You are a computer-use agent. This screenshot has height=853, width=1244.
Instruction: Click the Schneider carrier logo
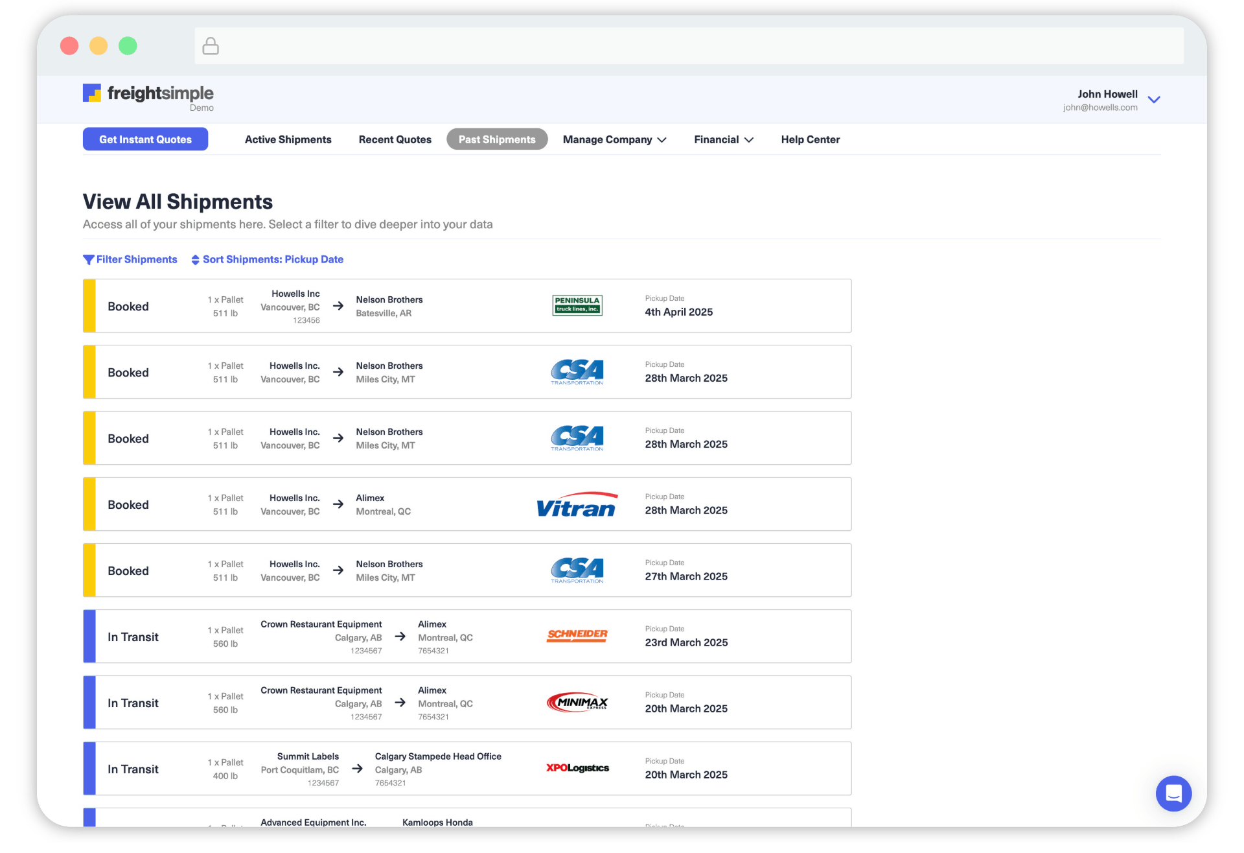pyautogui.click(x=577, y=636)
